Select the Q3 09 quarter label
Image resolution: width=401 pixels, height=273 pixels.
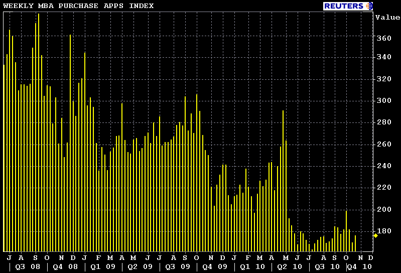tap(178, 266)
